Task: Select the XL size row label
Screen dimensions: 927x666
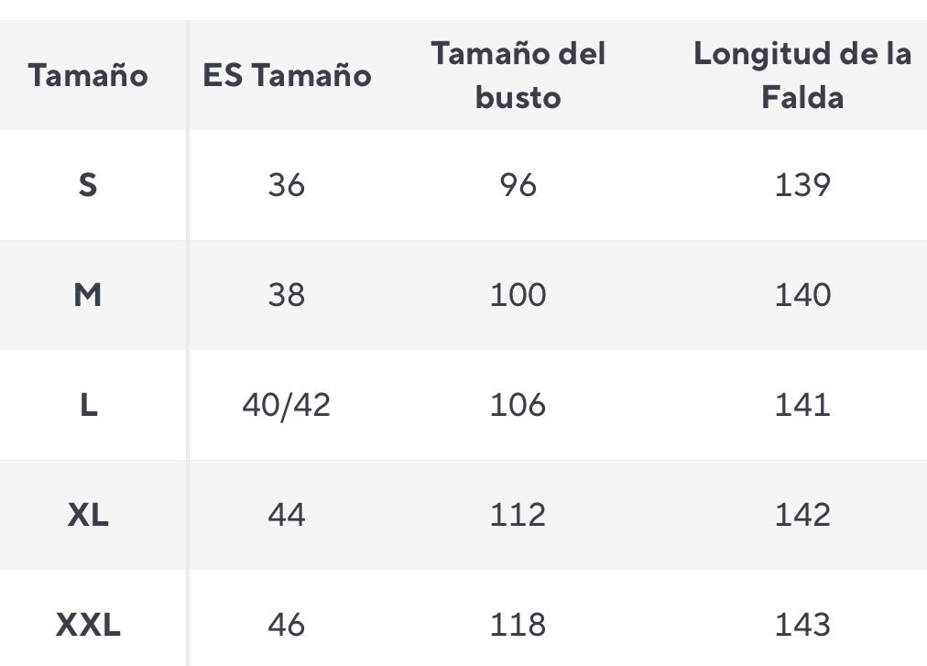Action: pyautogui.click(x=88, y=515)
